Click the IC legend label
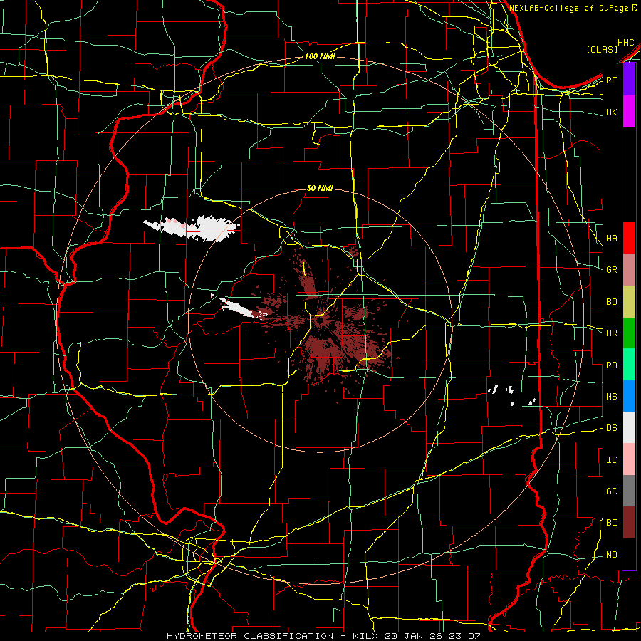Screen dimensions: 641x641 coord(612,460)
